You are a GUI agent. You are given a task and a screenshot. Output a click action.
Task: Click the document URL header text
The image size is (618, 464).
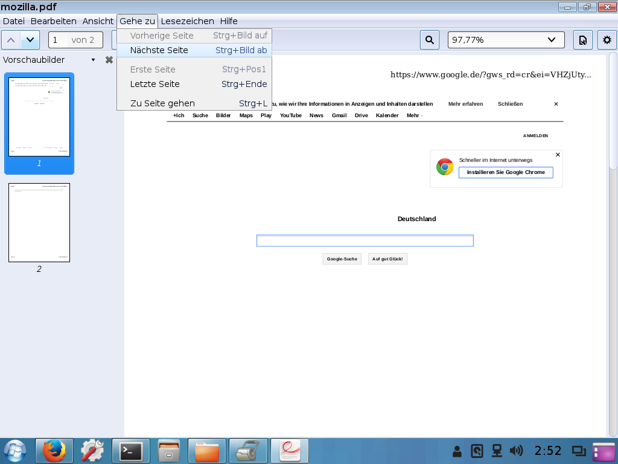491,74
